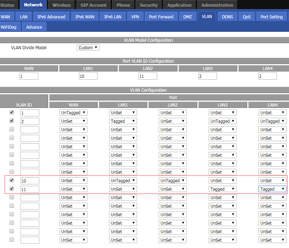Open LAN2 dropdown for VLAN 10
This screenshot has width=289, height=248.
(x=172, y=180)
